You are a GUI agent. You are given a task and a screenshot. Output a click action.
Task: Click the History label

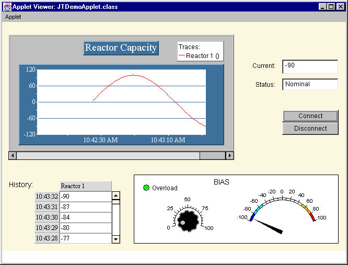21,185
